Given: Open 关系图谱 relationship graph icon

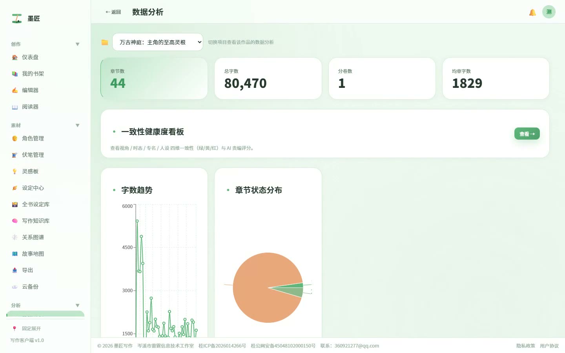Looking at the screenshot, I should pyautogui.click(x=15, y=237).
